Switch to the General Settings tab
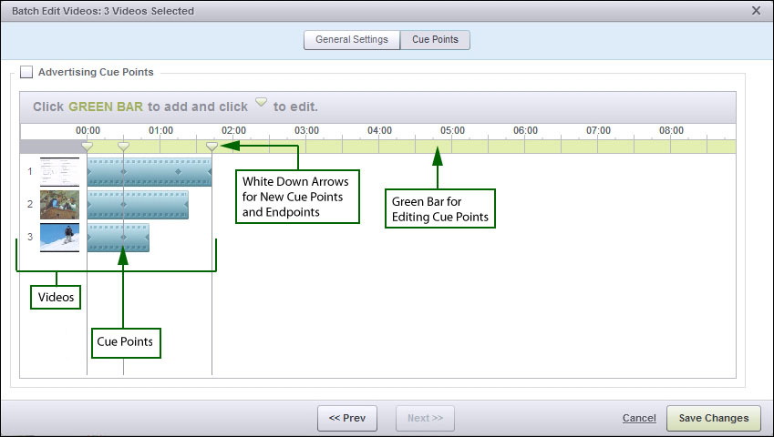 tap(352, 39)
